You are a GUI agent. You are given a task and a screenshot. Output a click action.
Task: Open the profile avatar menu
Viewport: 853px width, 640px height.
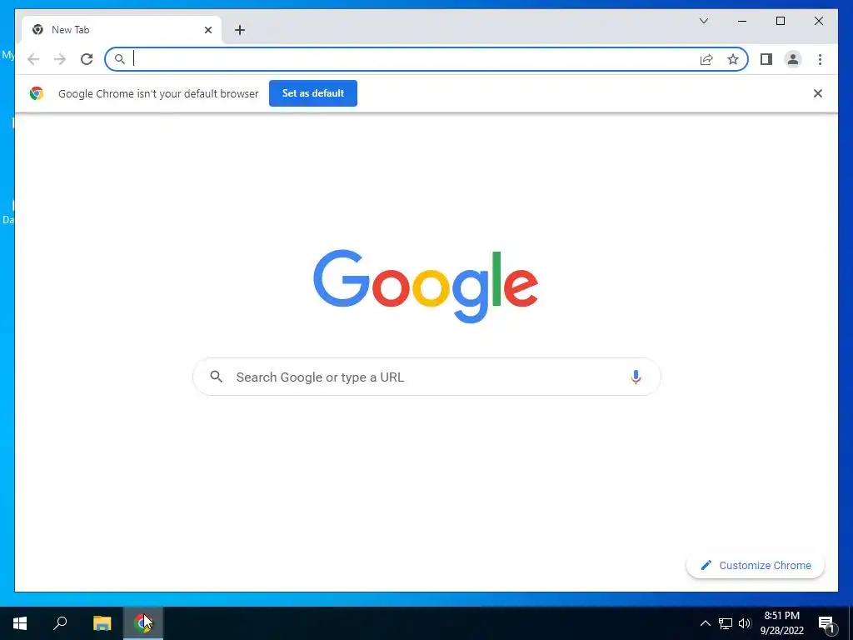(x=793, y=59)
